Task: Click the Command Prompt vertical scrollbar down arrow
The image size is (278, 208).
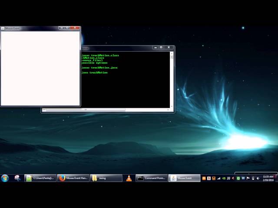Action: coord(172,106)
